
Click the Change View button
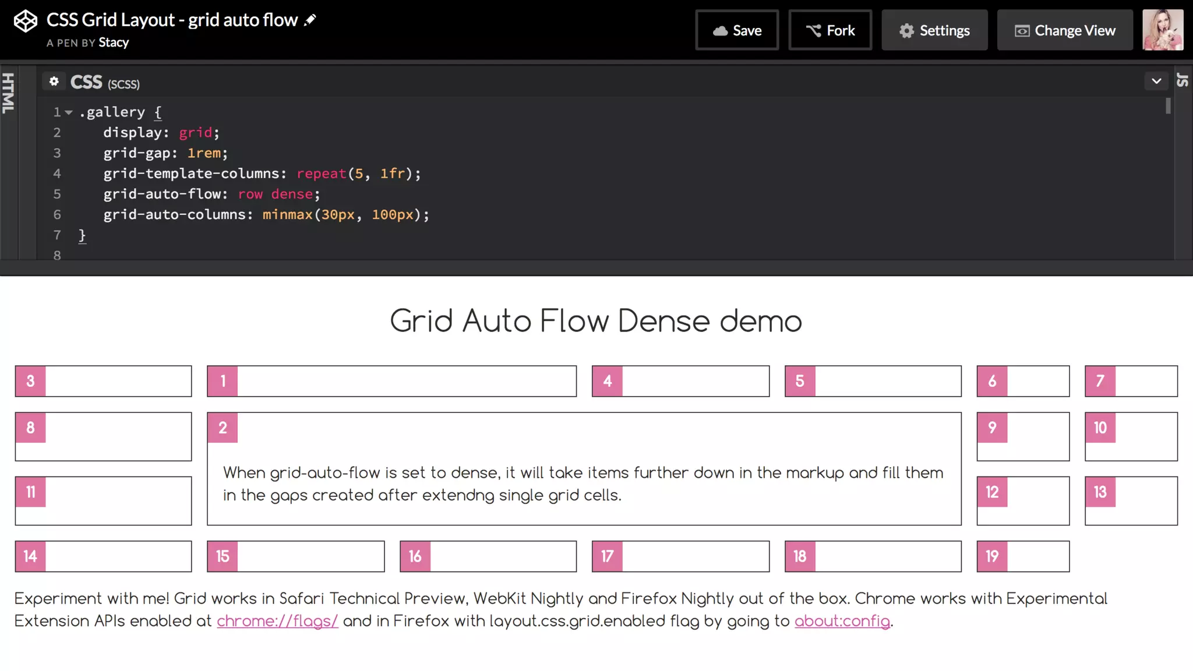click(1065, 30)
